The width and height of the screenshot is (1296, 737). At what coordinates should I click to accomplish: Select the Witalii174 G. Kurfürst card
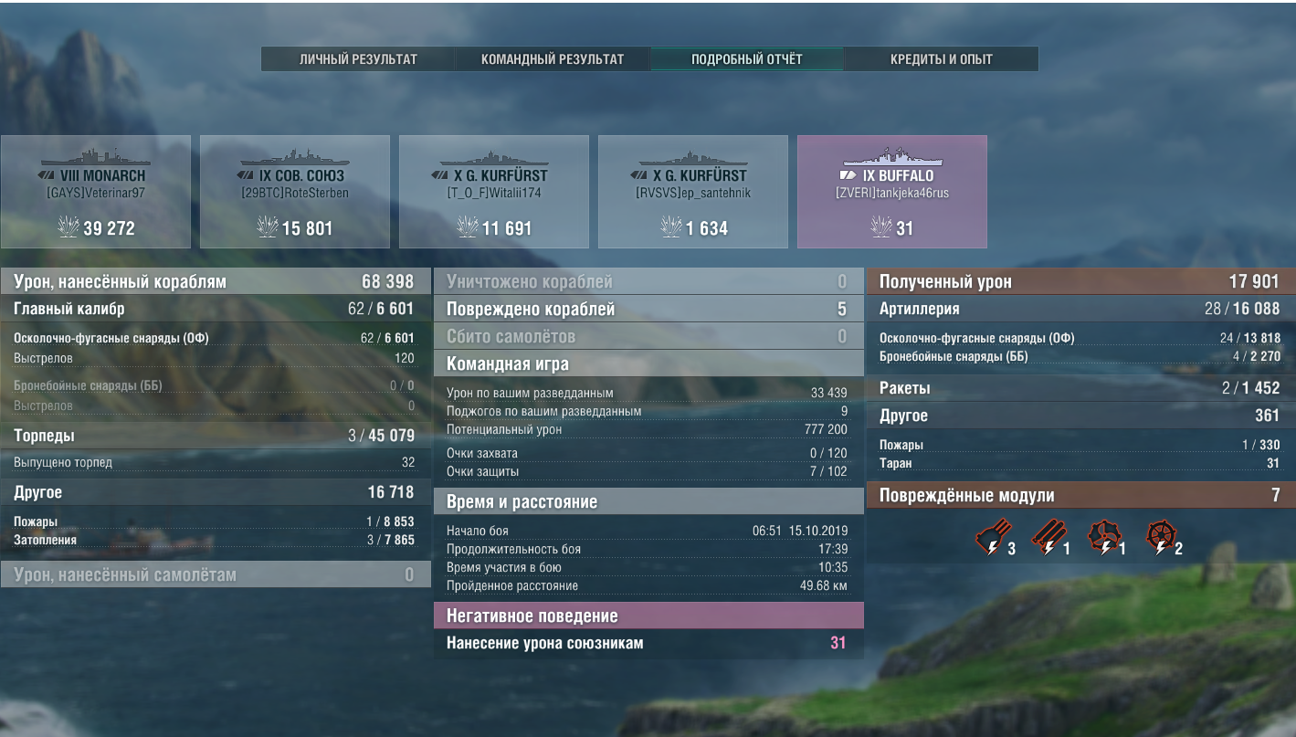(x=494, y=192)
